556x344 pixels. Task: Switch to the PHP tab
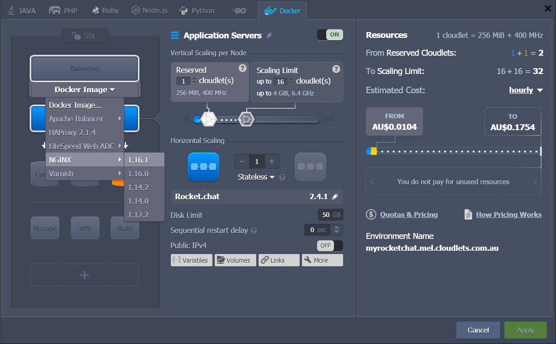(x=63, y=11)
